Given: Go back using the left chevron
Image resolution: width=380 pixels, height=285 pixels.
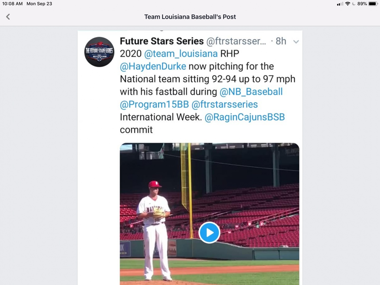Looking at the screenshot, I should click(x=8, y=17).
